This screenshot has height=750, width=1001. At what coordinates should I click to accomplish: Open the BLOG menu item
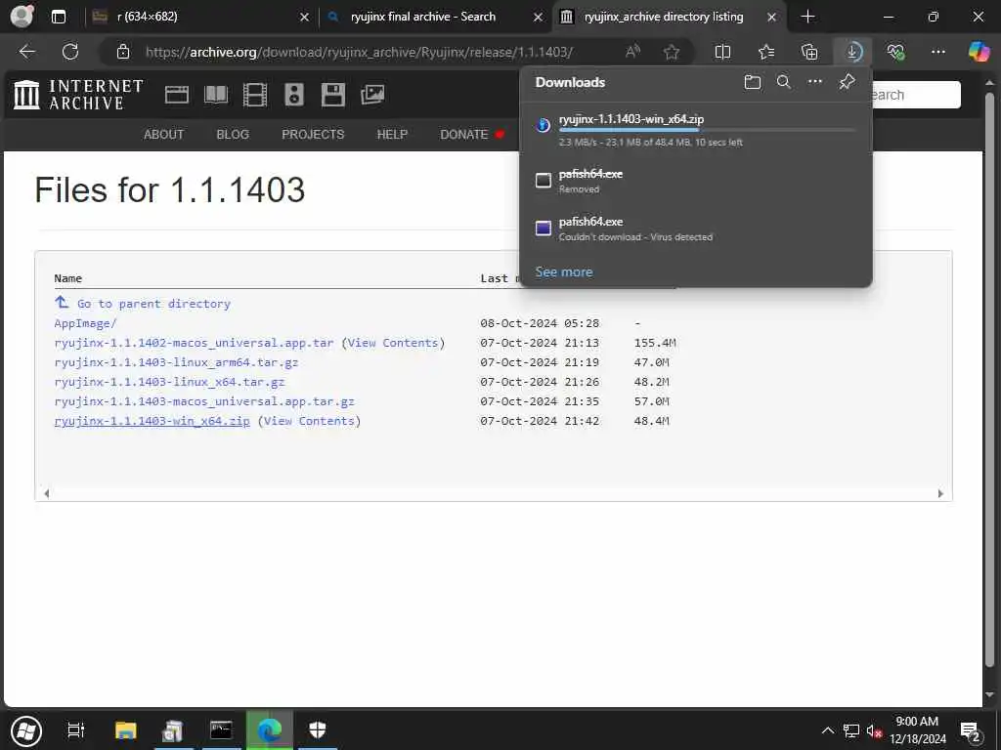tap(233, 135)
